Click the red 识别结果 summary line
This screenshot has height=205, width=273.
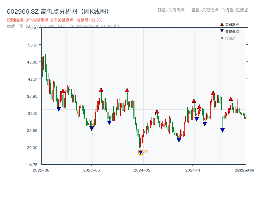(55, 20)
